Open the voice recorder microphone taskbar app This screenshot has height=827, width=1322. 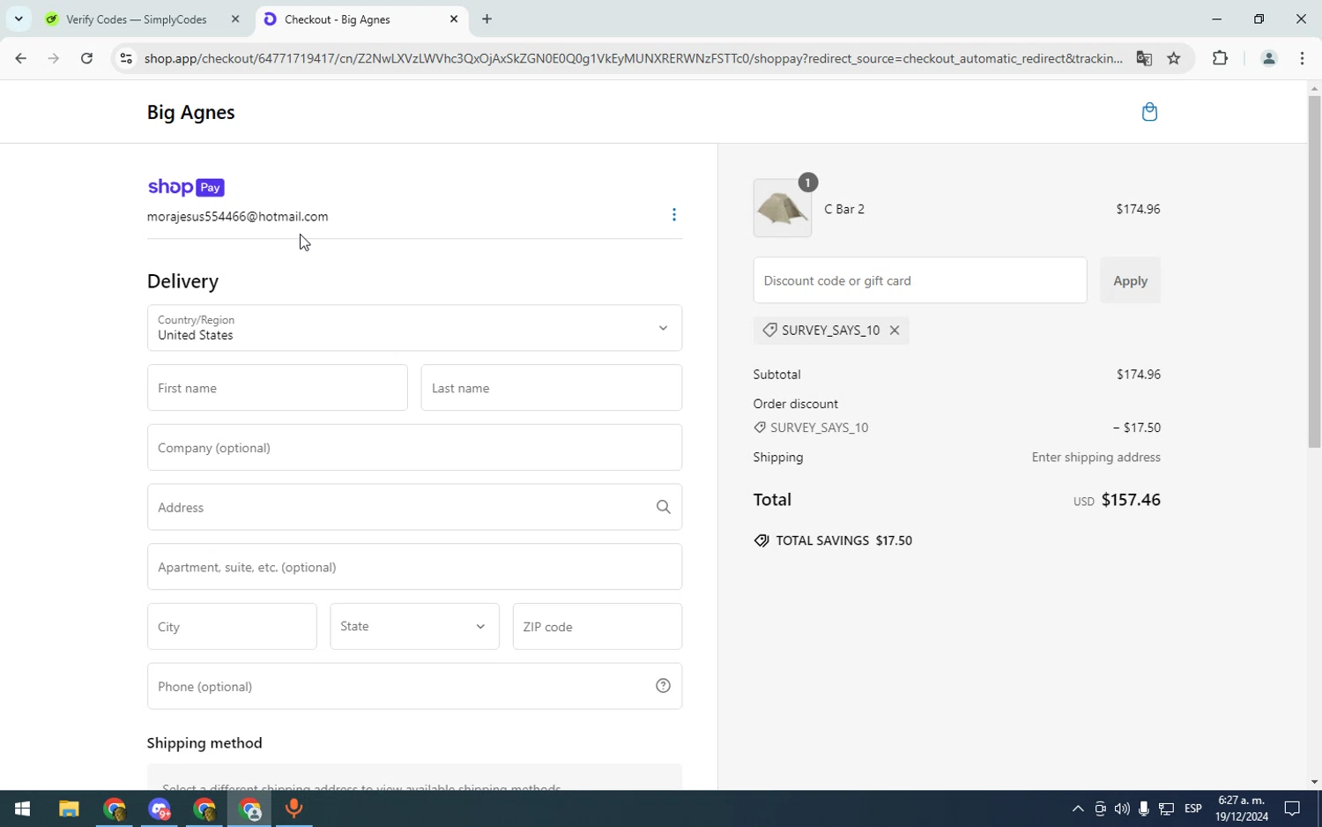(294, 808)
